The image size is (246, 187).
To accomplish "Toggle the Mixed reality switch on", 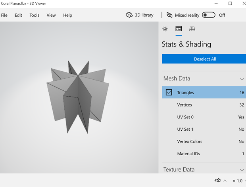I will point(208,15).
